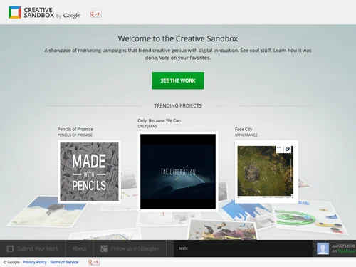The width and height of the screenshot is (356, 267).
Task: Select Follow us on Google+
Action: coord(130,248)
